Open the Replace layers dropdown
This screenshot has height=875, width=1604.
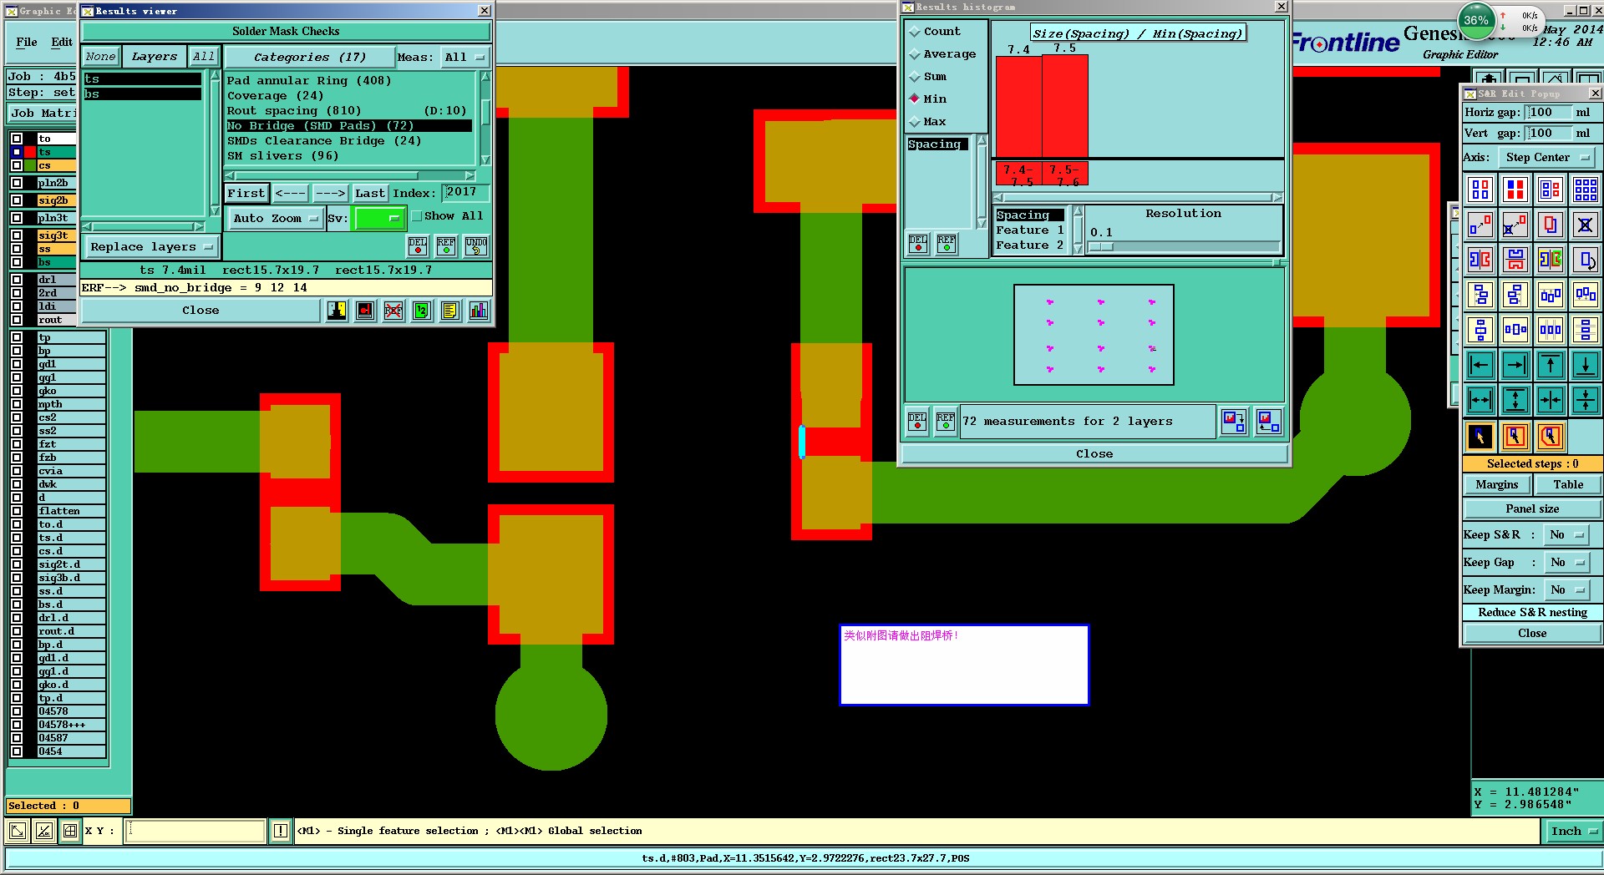[150, 247]
